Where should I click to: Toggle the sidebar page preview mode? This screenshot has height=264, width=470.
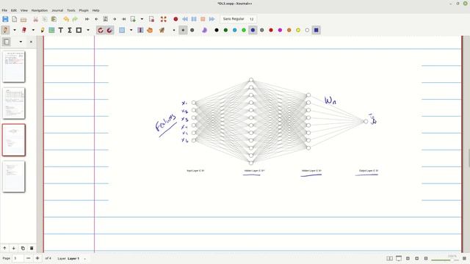tap(7, 42)
